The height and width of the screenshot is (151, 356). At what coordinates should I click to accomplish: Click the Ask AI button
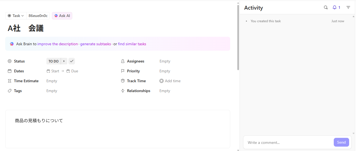62,16
